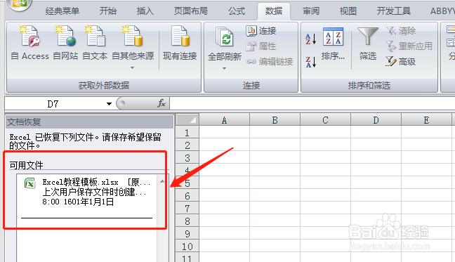Screen dimensions: 455x262
Task: Open Advanced filter (高级)
Action: [x=400, y=62]
